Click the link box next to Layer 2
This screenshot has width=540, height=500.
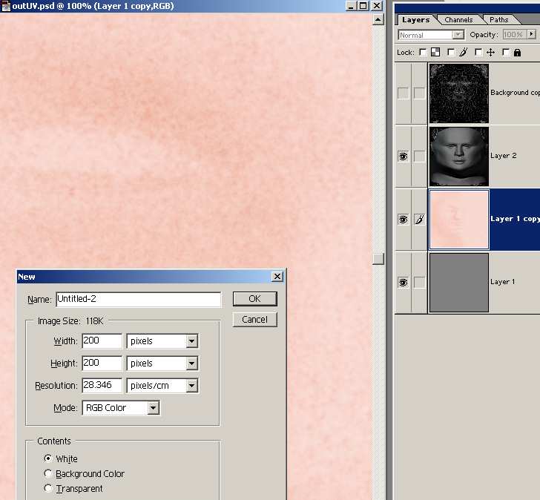419,157
